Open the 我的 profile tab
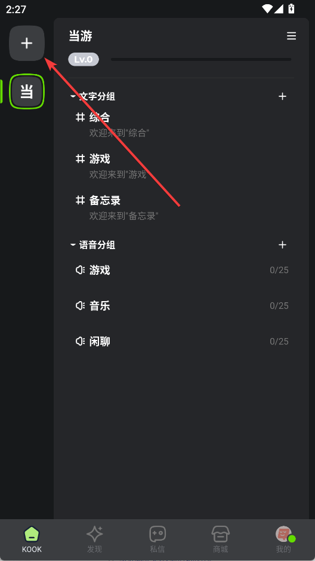The image size is (315, 561). pyautogui.click(x=283, y=539)
